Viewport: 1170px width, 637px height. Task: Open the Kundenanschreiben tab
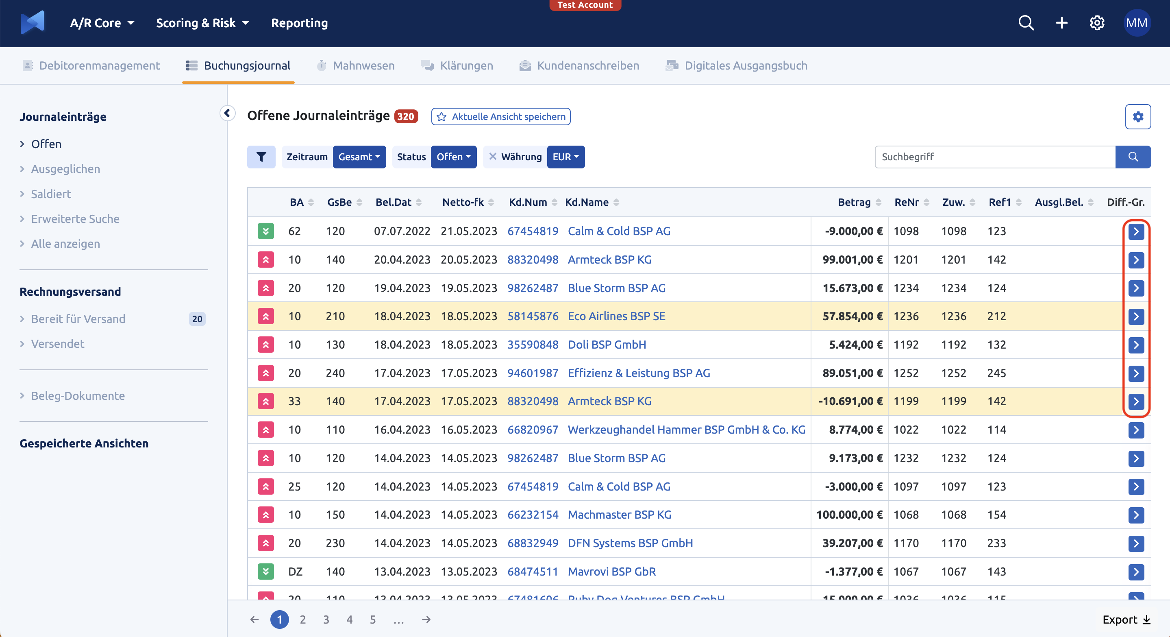579,66
